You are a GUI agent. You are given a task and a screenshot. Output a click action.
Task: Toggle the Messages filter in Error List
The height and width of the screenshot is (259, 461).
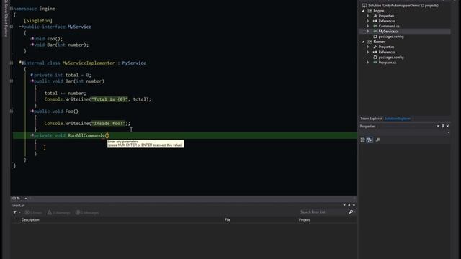(x=87, y=213)
